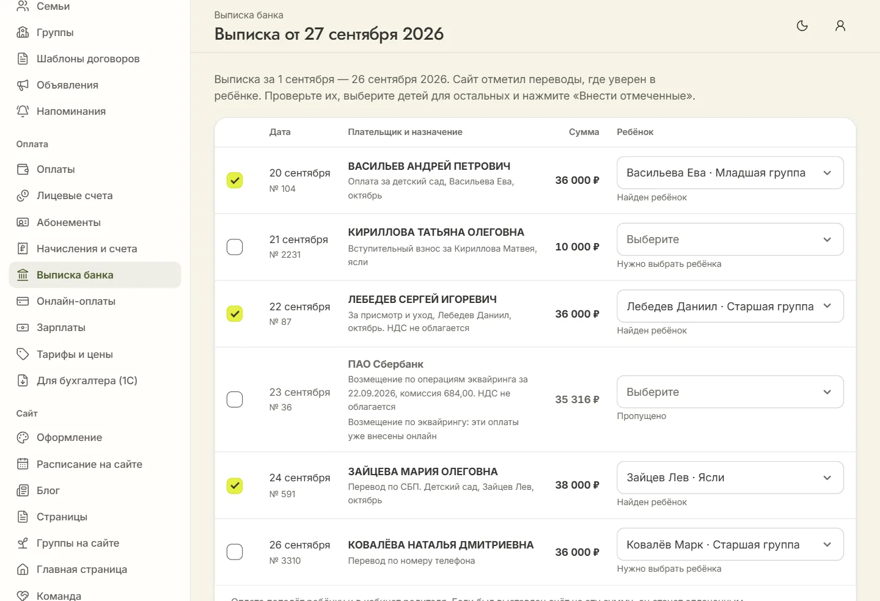
Task: Tick the Ковалёва Наталья Дмитриевна checkbox
Action: [x=235, y=552]
